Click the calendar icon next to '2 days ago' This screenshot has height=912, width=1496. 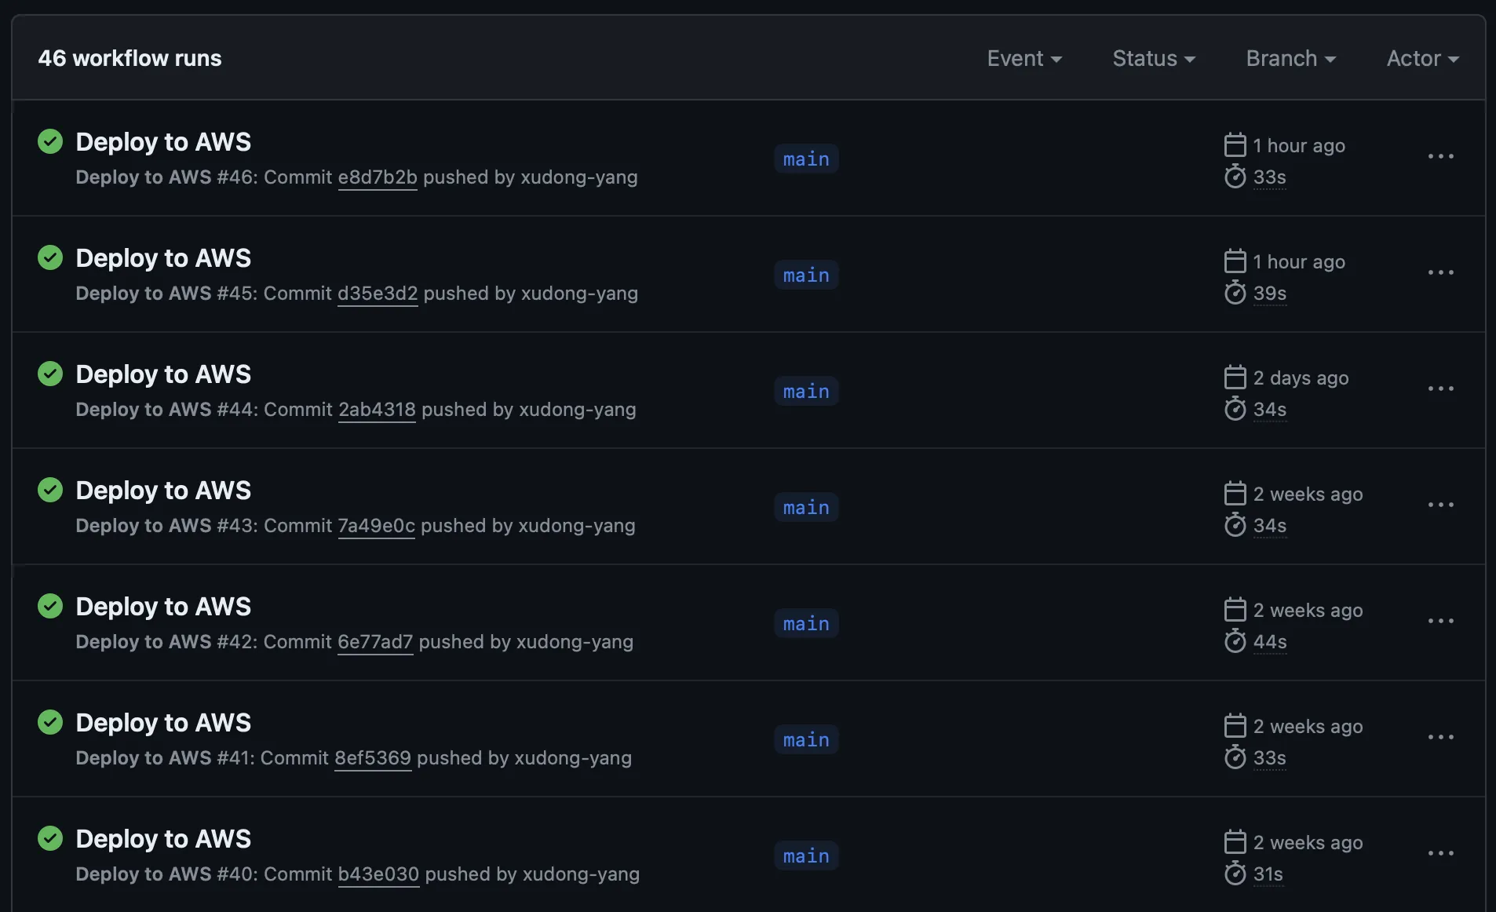coord(1235,377)
